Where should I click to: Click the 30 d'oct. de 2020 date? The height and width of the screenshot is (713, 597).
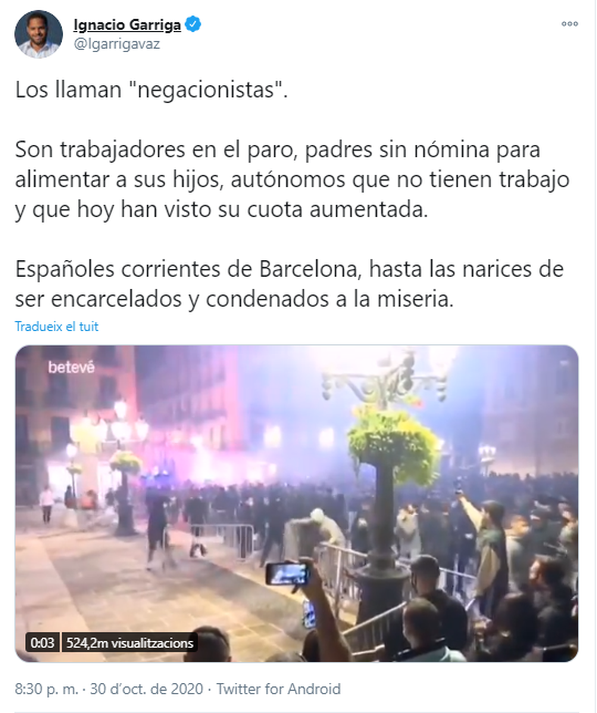pos(147,689)
